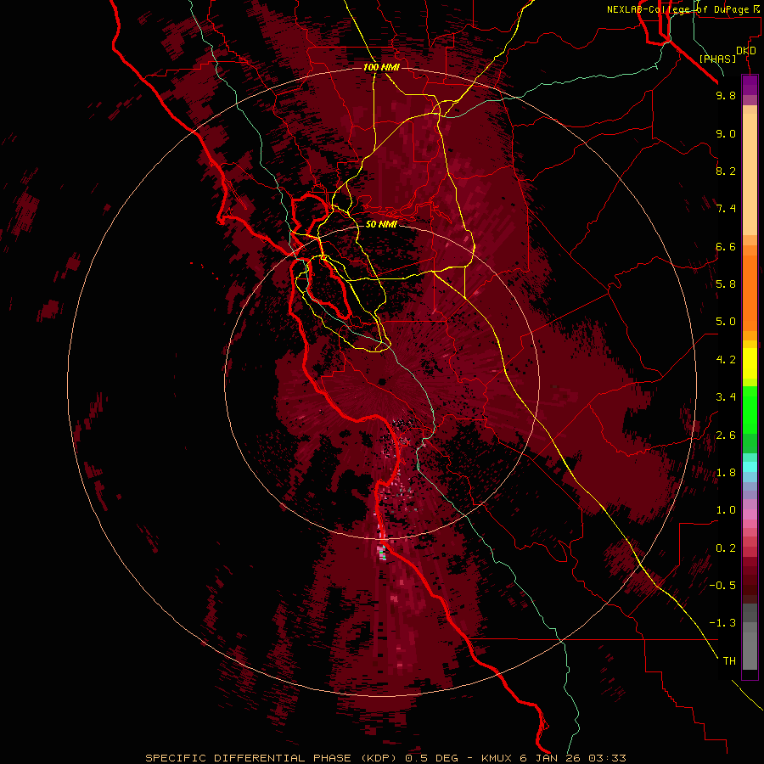The width and height of the screenshot is (764, 764).
Task: Click the 5.8 value on the color scale
Action: coord(726,284)
